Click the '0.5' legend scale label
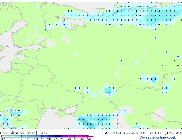Image resolution: width=182 pixels, height=140 pixels. 10,139
